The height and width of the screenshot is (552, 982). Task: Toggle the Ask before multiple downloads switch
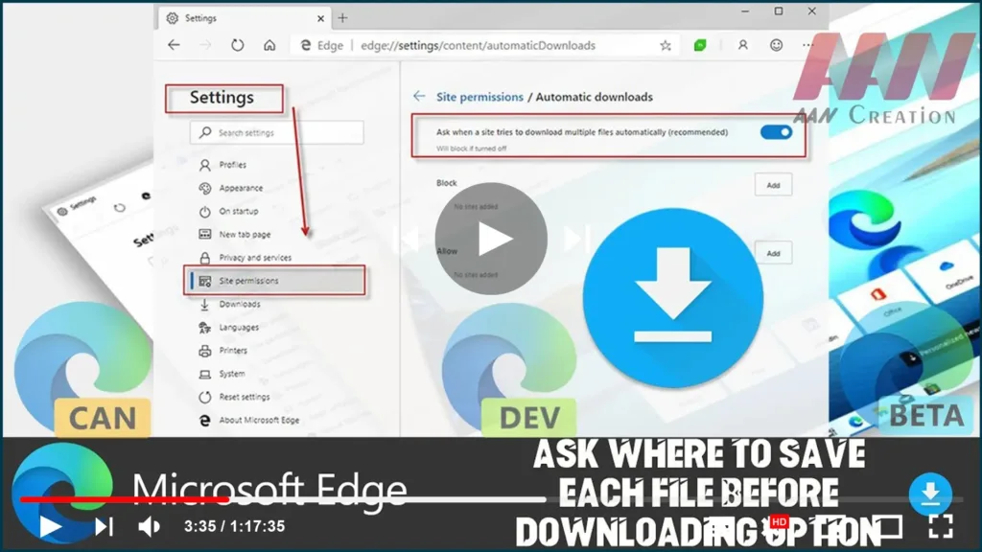[776, 132]
